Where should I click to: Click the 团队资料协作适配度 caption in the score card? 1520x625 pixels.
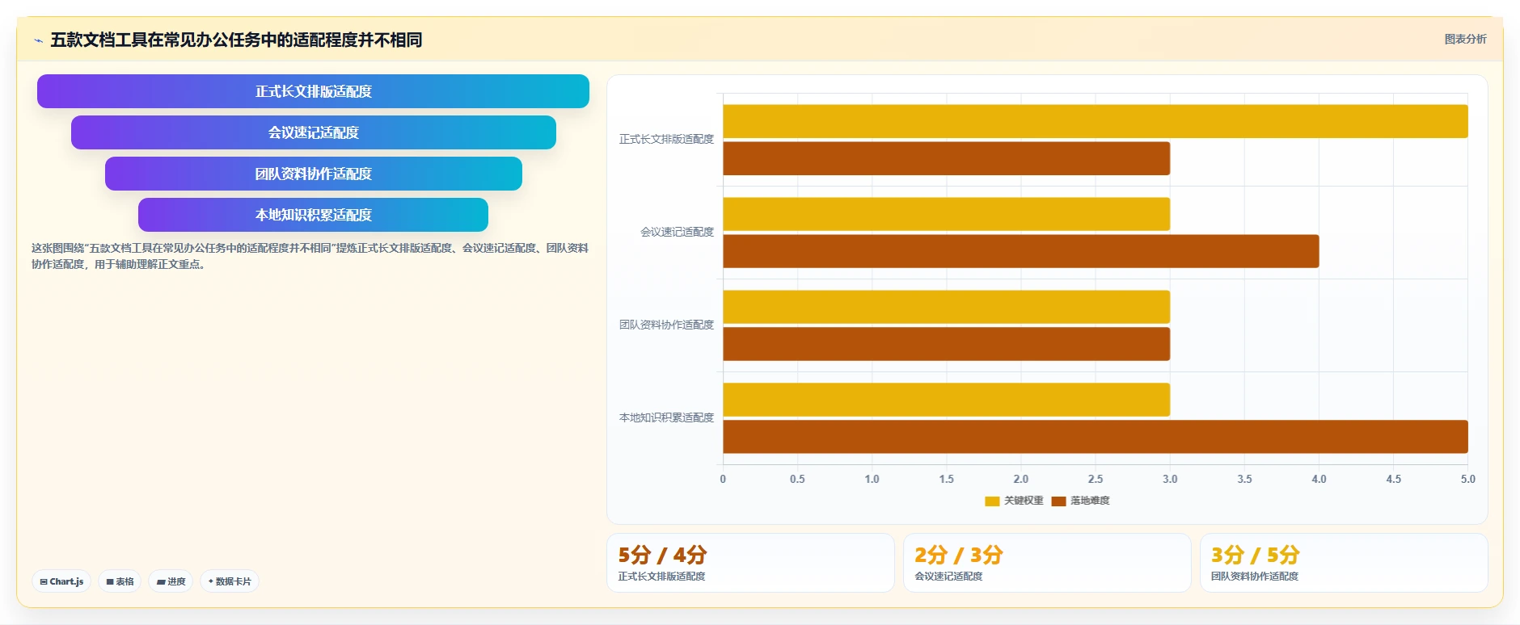click(x=1254, y=577)
